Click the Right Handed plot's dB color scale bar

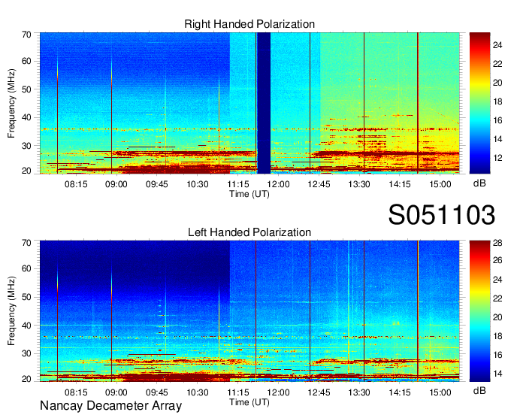click(x=479, y=103)
